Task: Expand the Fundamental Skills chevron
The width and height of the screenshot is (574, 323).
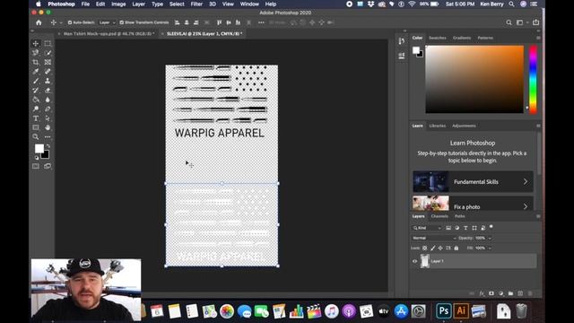Action: pyautogui.click(x=526, y=181)
